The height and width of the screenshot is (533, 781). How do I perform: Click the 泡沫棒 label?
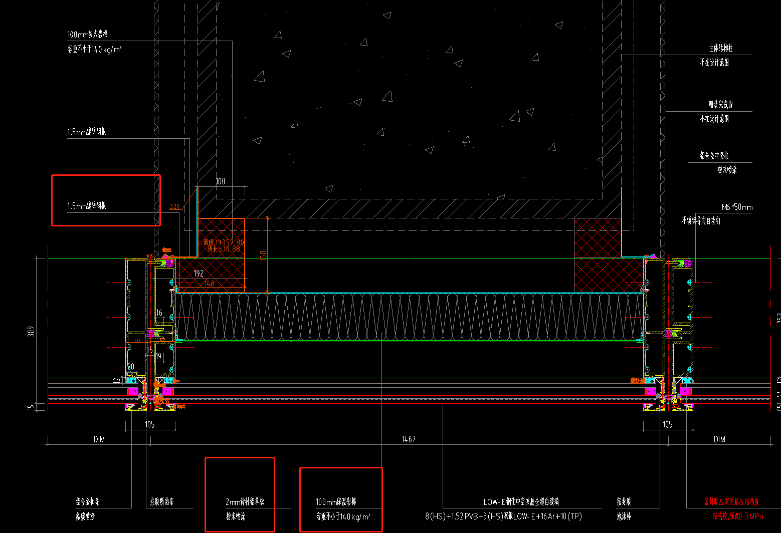[x=624, y=516]
